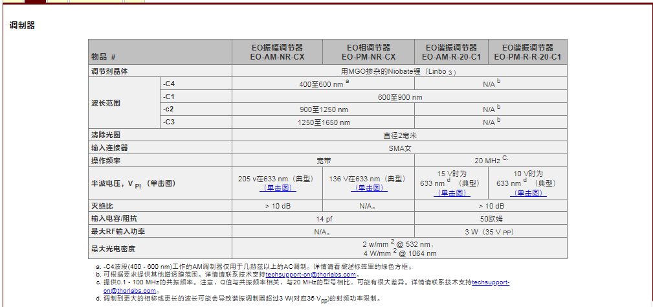Select the -C3 wavelength row label

pos(169,122)
